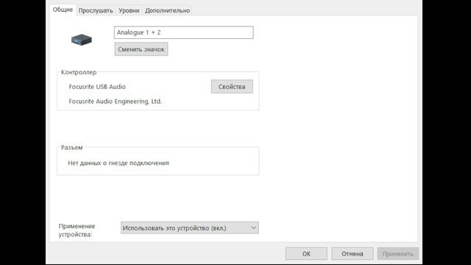Screen dimensions: 471x265
Task: Open the Прослушать tab
Action: click(x=96, y=10)
